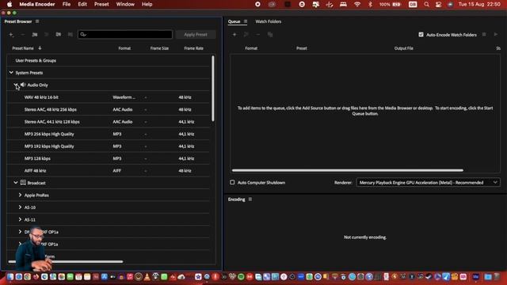
Task: Open Encoding panel menu icon
Action: pos(250,199)
